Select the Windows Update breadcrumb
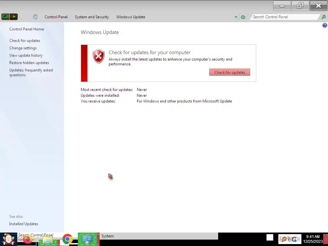The width and height of the screenshot is (328, 246). point(131,17)
